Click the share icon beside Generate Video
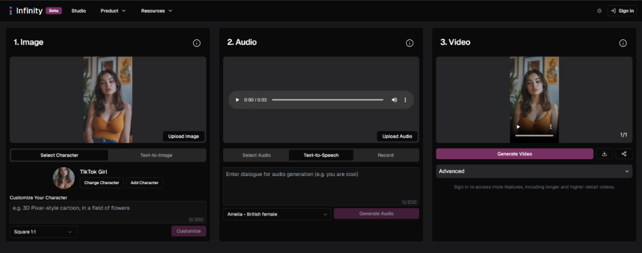Screen dimensions: 642x253 [x=624, y=153]
